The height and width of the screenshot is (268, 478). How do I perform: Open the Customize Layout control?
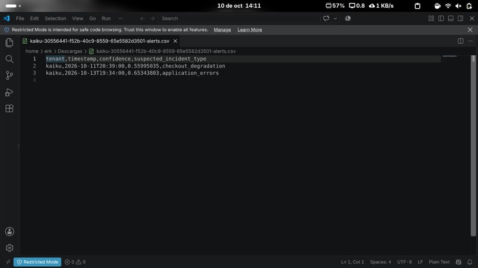(x=431, y=18)
